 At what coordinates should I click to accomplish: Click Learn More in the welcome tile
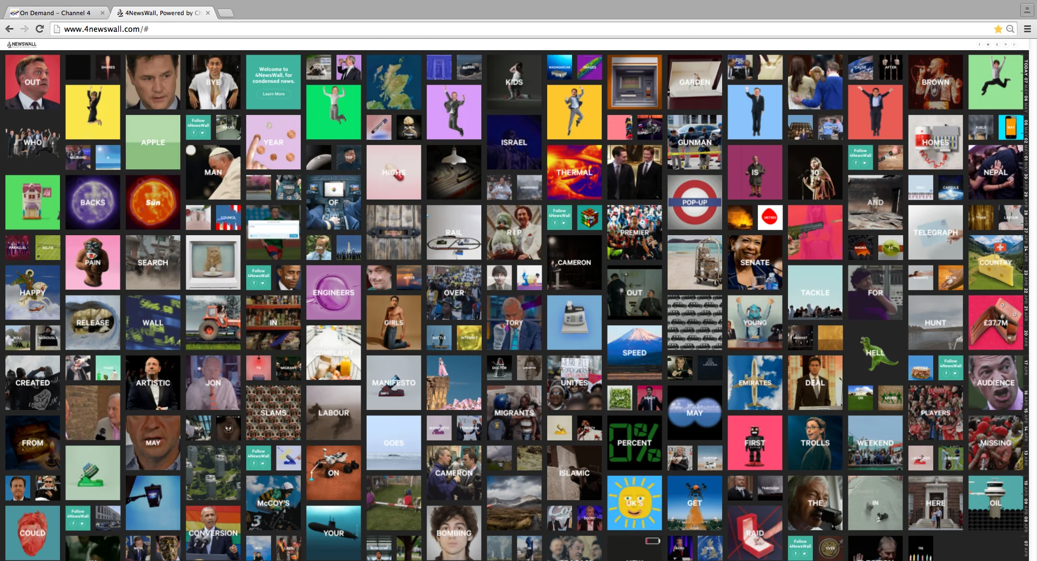(273, 94)
